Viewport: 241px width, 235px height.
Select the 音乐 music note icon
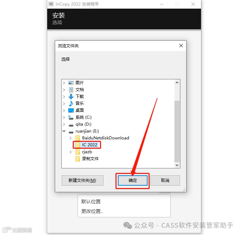pyautogui.click(x=71, y=104)
